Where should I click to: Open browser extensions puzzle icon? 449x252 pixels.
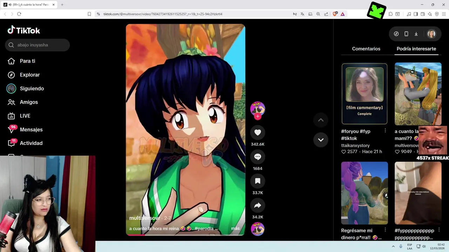click(390, 14)
